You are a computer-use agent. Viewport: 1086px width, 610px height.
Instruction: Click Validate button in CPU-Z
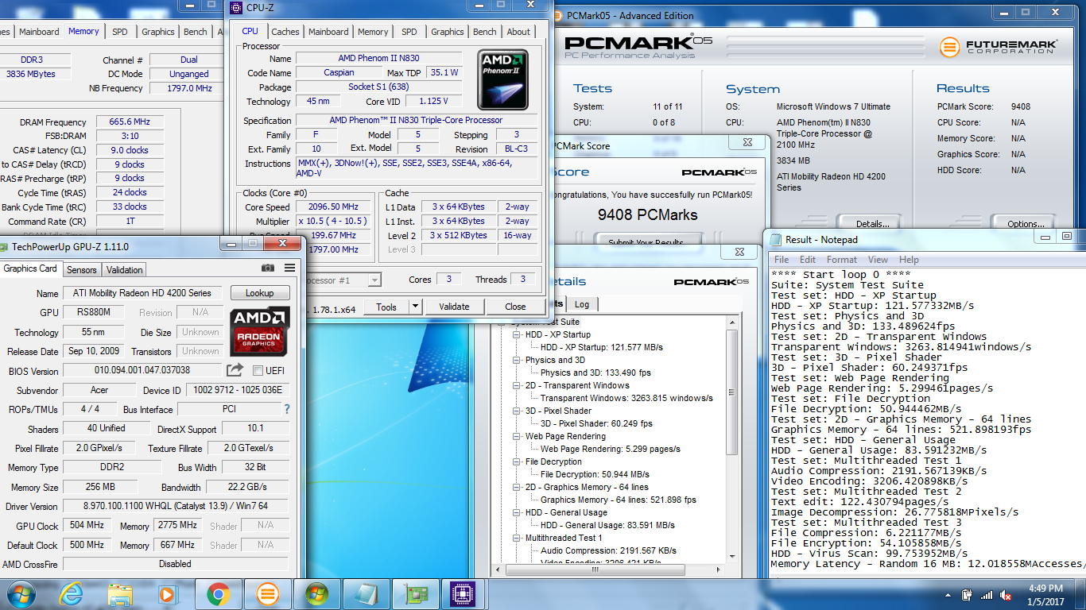(x=454, y=307)
